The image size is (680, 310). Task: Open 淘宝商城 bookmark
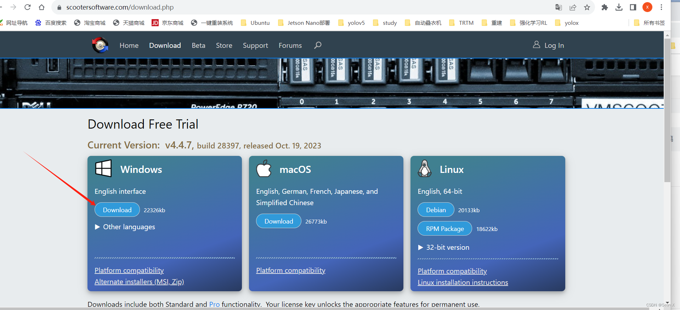pos(90,23)
